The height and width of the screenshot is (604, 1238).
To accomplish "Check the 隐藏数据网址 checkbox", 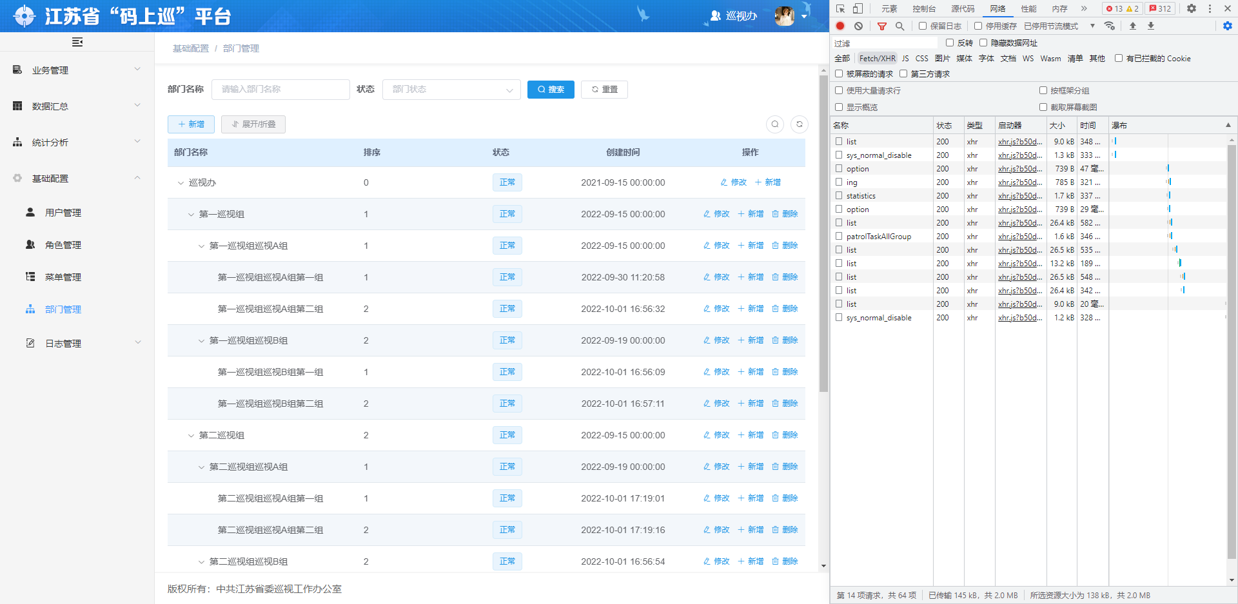I will pos(983,43).
